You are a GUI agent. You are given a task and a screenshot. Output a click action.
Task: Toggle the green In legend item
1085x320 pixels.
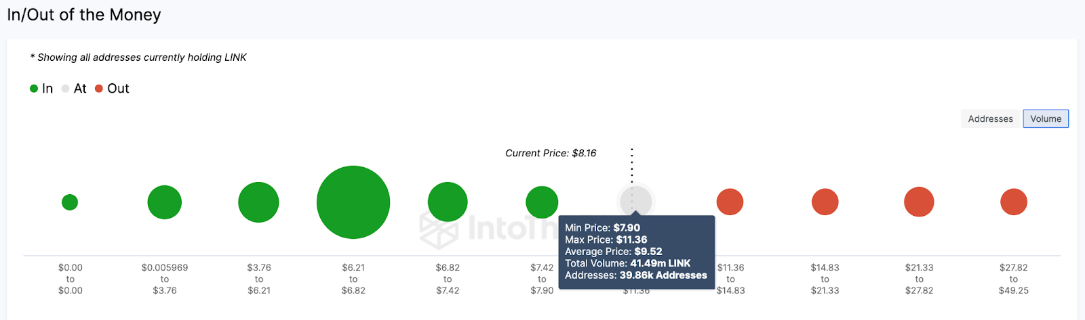41,89
